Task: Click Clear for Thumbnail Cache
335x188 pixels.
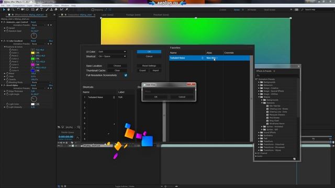Action: click(117, 70)
